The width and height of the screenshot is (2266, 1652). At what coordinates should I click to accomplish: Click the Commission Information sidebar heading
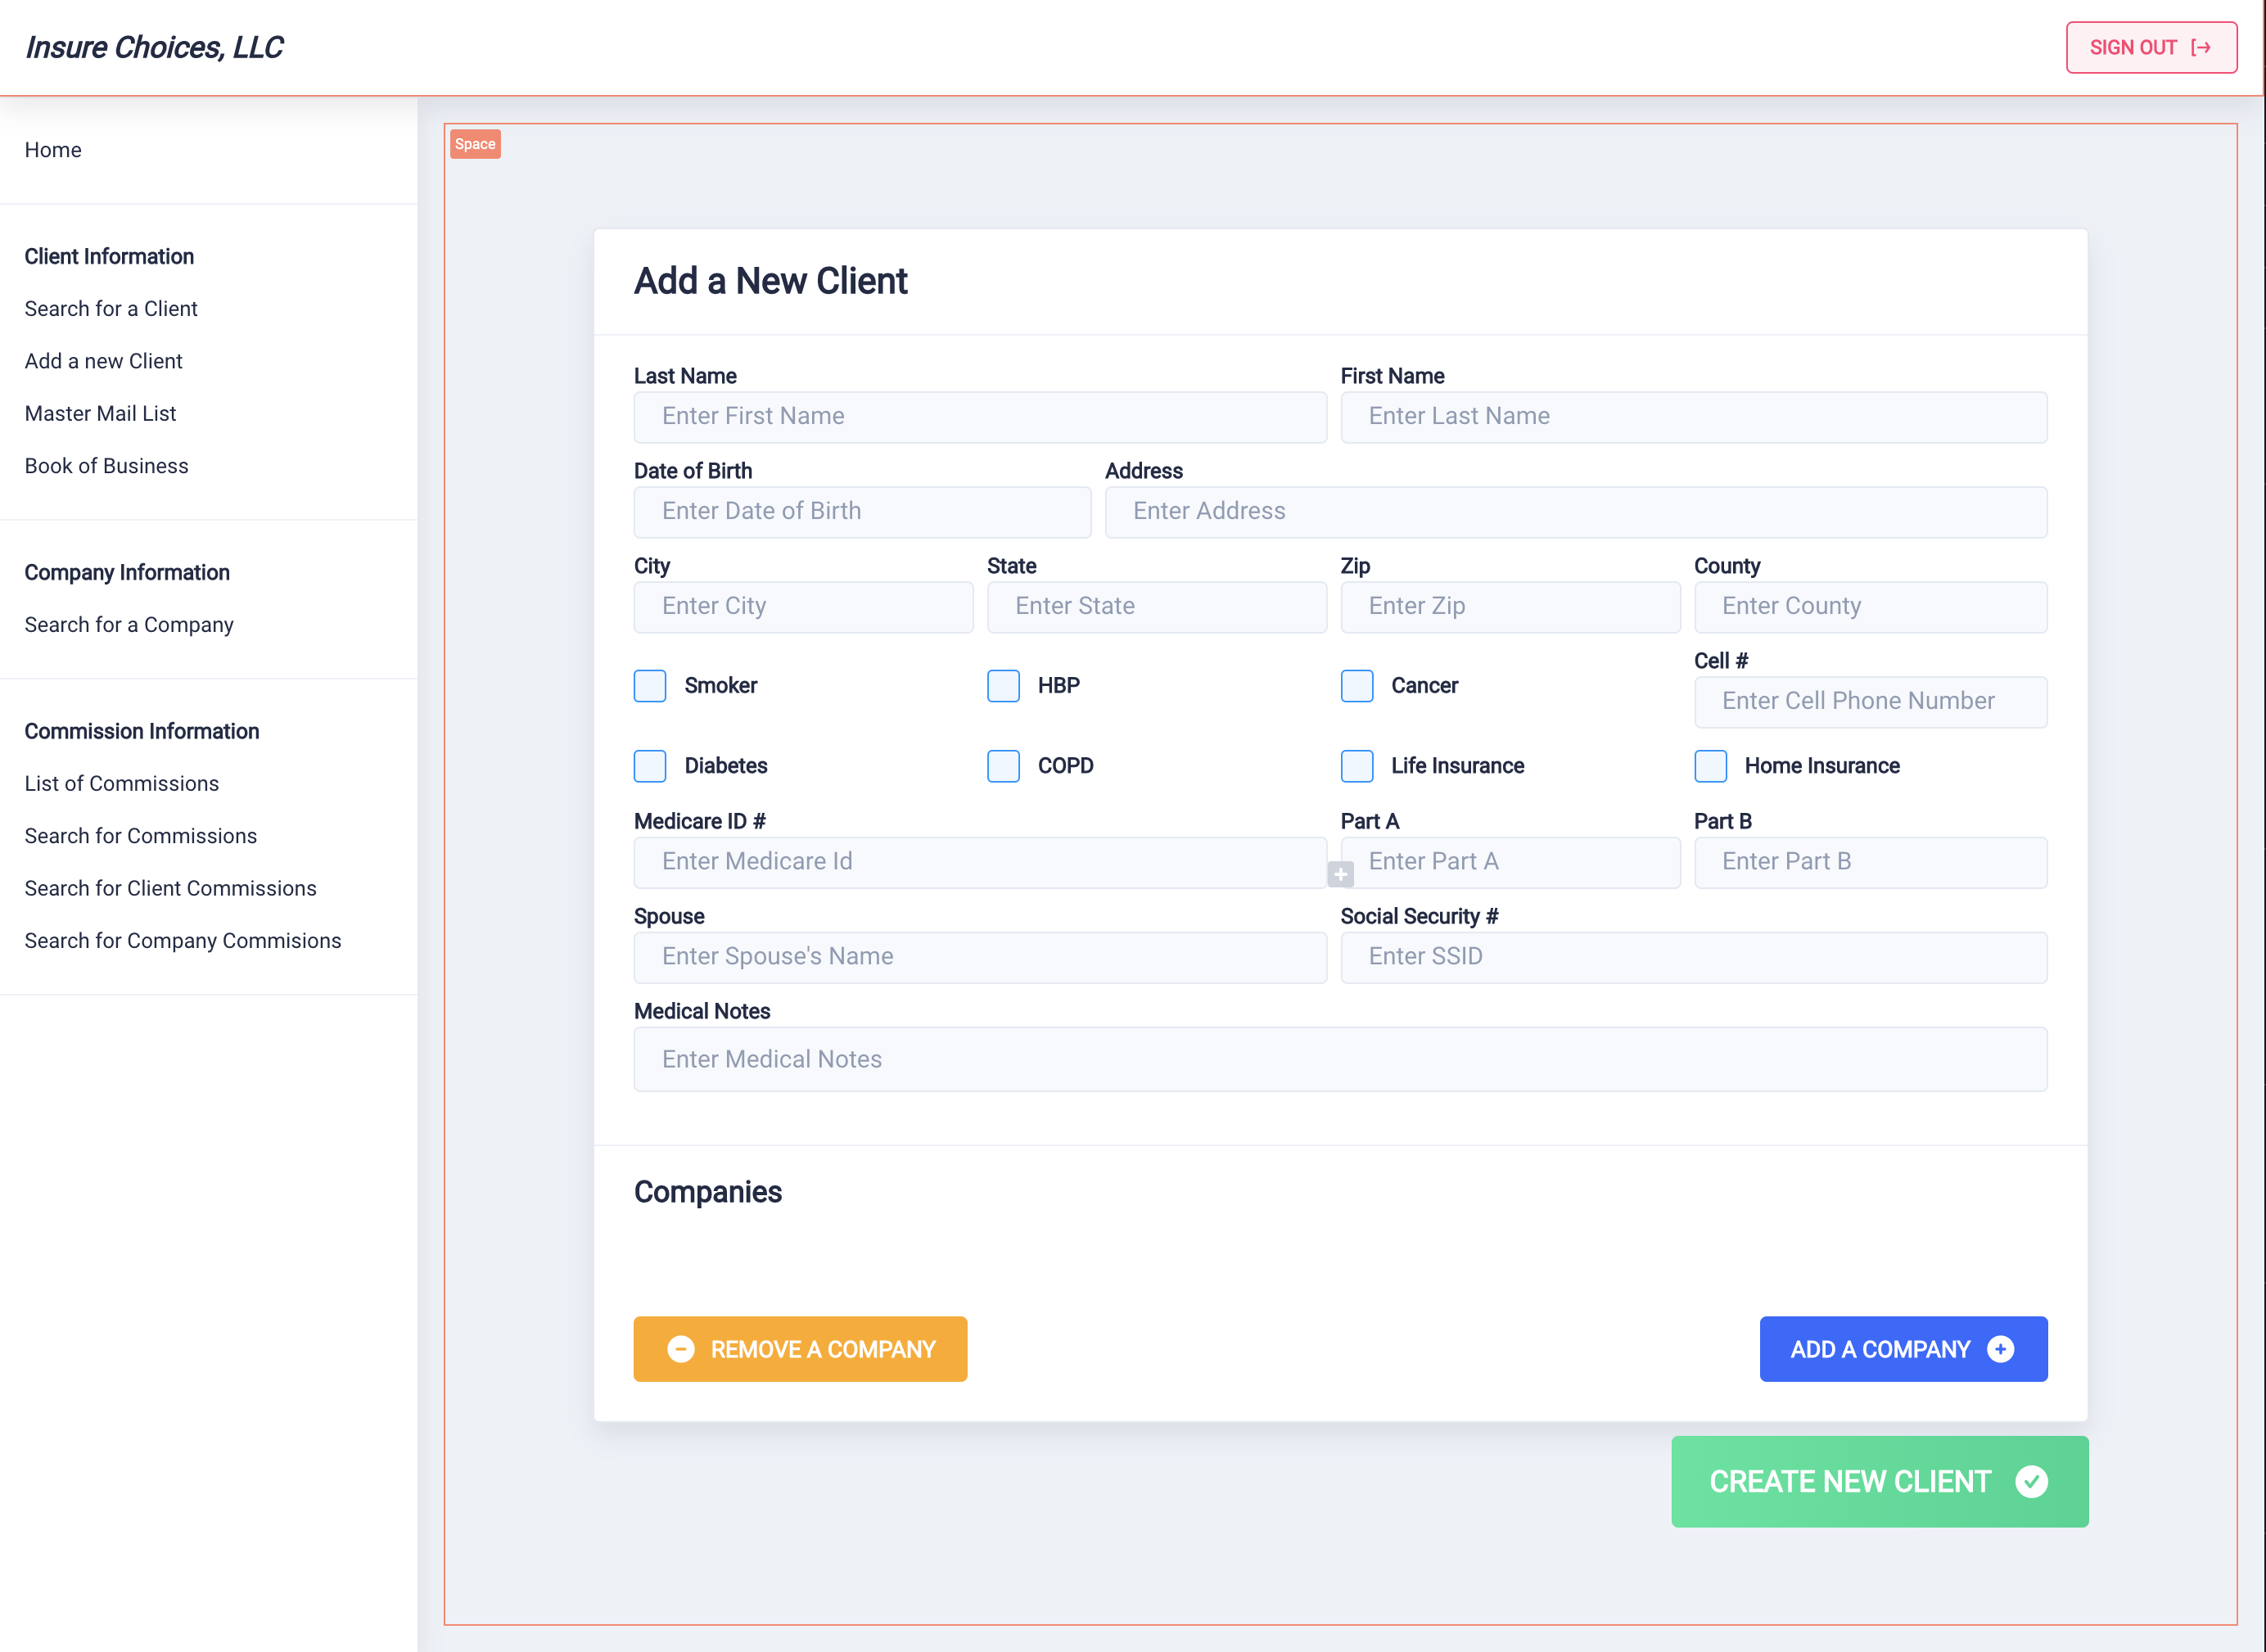point(142,732)
